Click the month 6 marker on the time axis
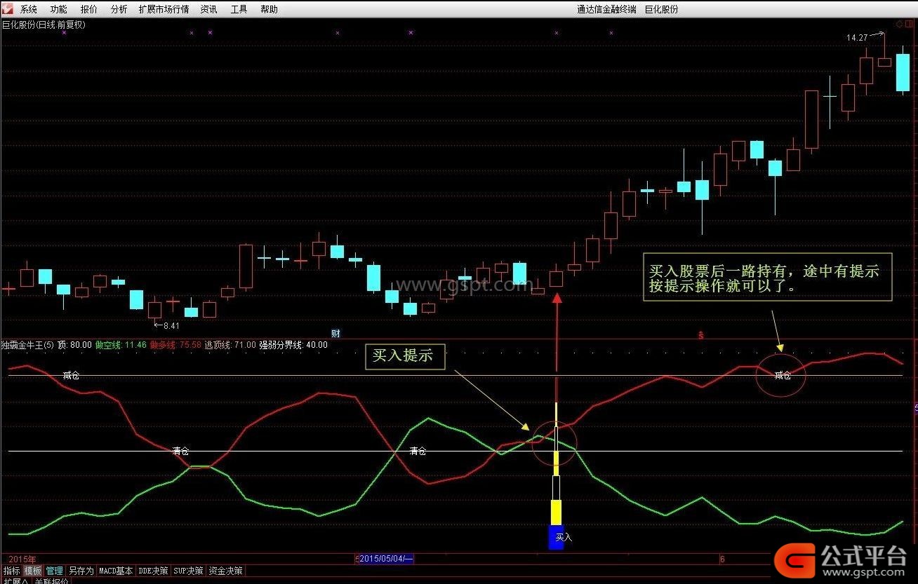This screenshot has width=918, height=584. click(722, 559)
